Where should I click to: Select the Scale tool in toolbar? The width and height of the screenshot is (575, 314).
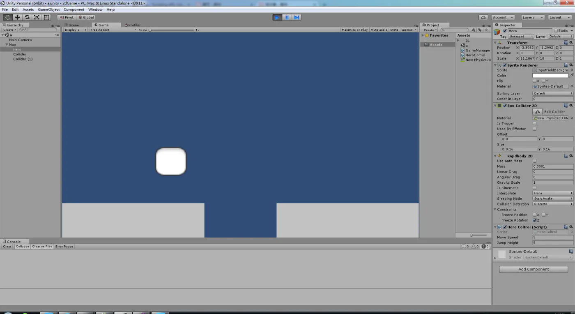37,17
